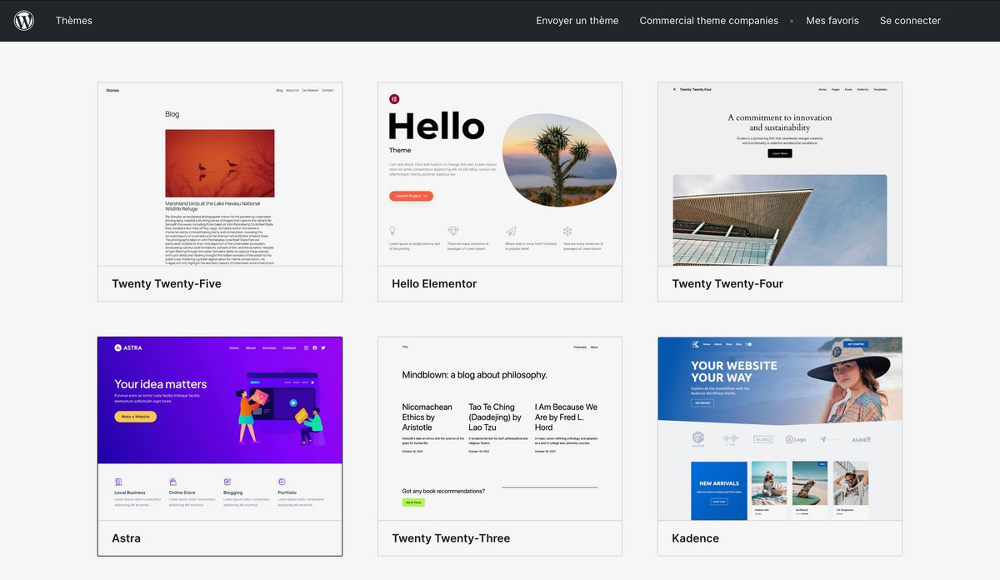Open Twenty Twenty-Five theme thumbnail
1000x580 pixels.
(220, 174)
